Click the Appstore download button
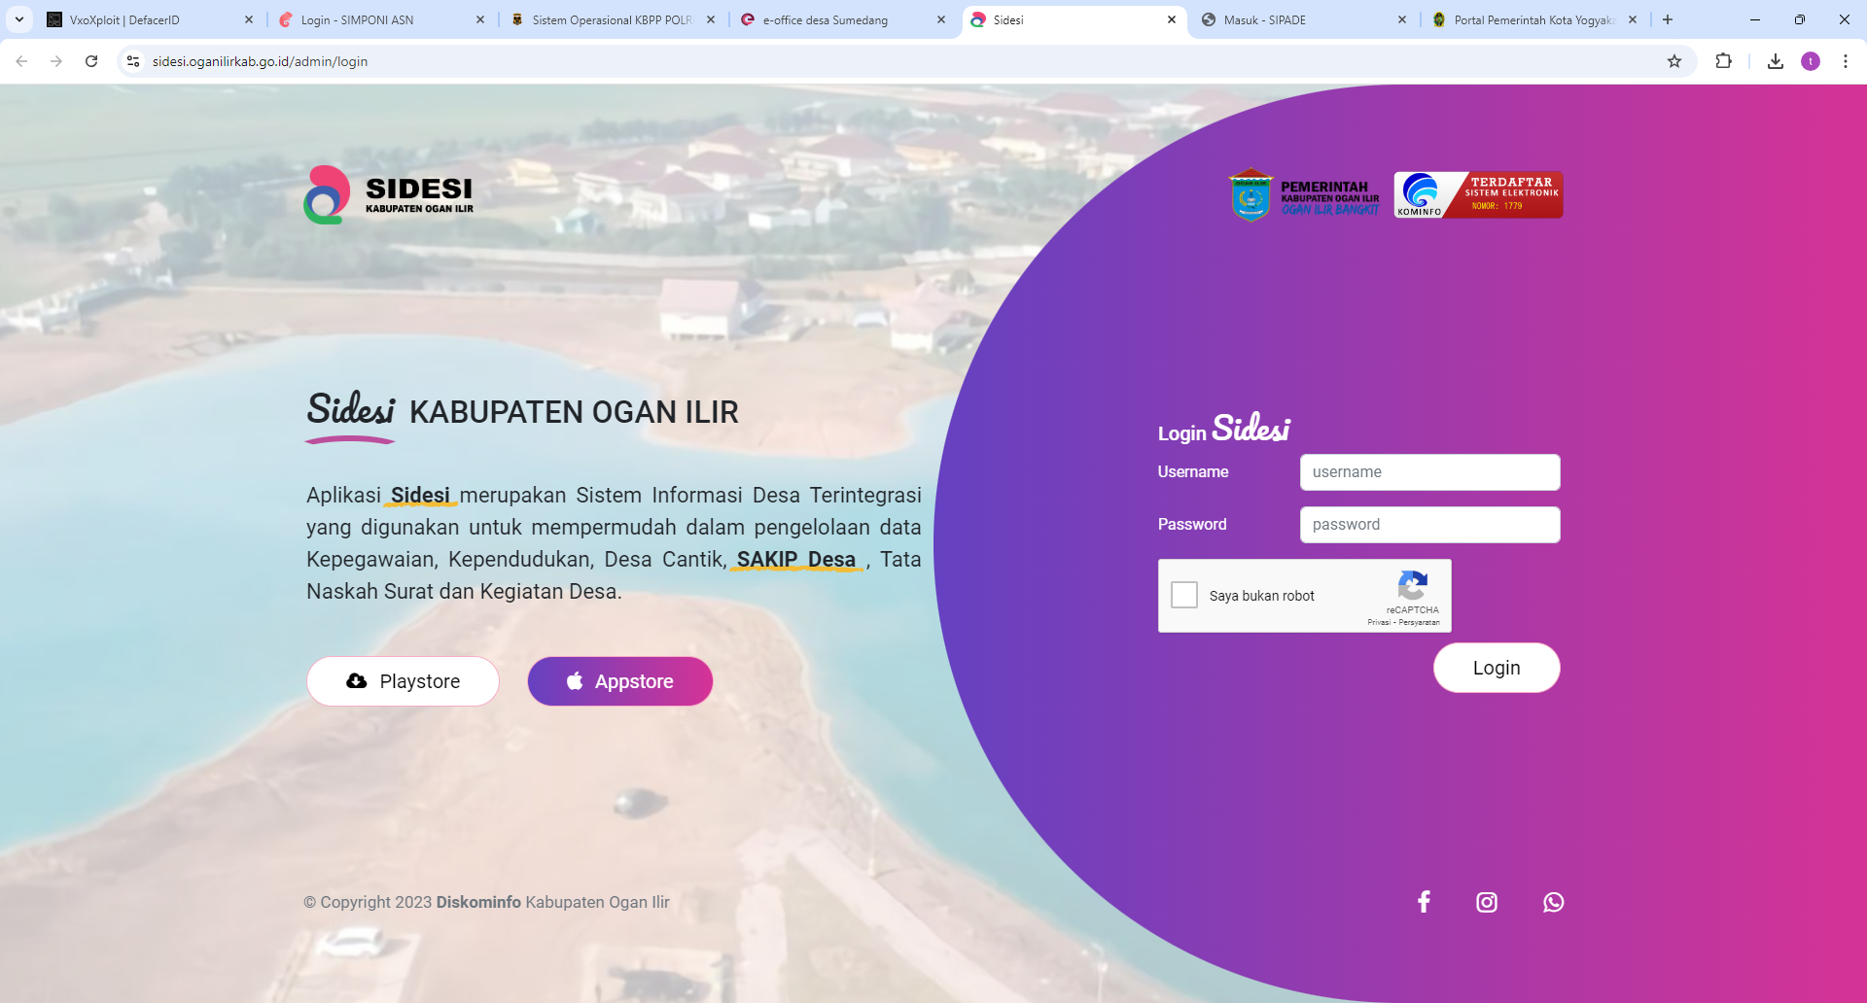 click(x=620, y=681)
